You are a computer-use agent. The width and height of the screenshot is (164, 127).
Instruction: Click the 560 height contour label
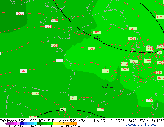click(x=63, y=110)
